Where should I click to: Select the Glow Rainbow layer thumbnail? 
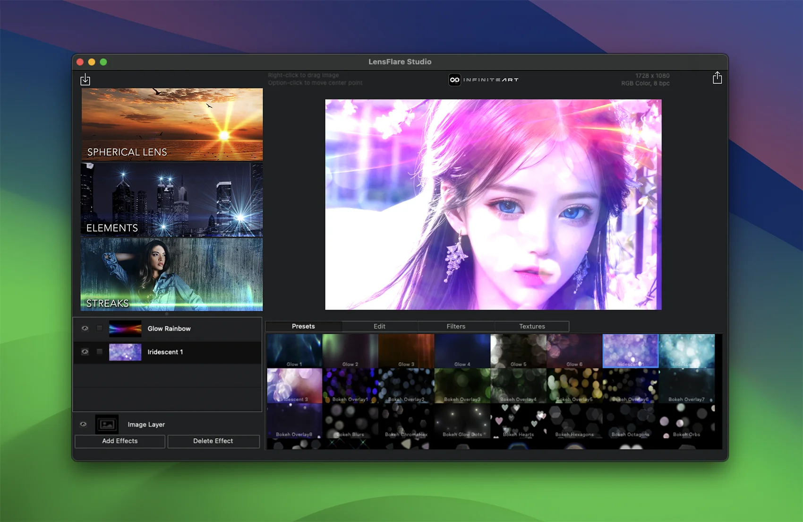[125, 329]
